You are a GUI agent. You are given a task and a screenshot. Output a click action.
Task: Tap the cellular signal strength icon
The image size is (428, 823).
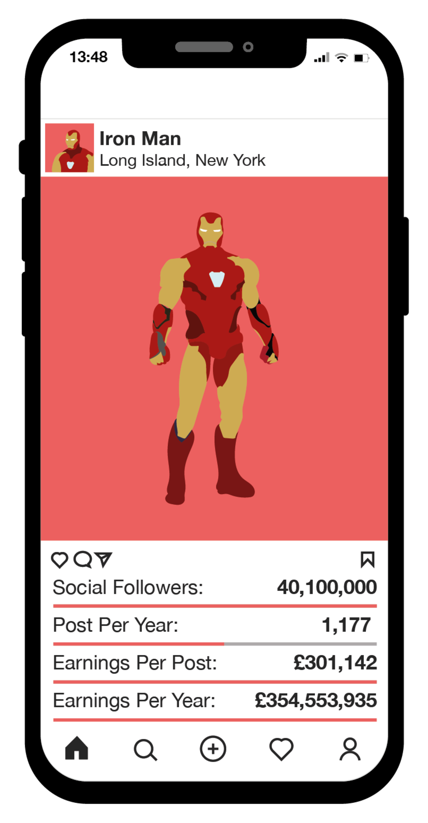pos(322,58)
